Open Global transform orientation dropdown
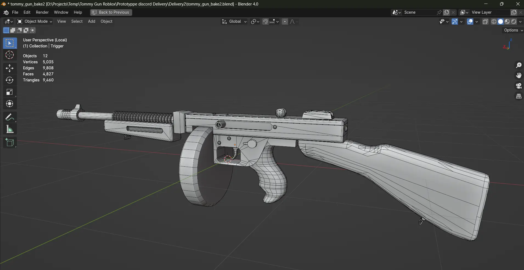Screen dimensions: 524x270 (x=235, y=21)
